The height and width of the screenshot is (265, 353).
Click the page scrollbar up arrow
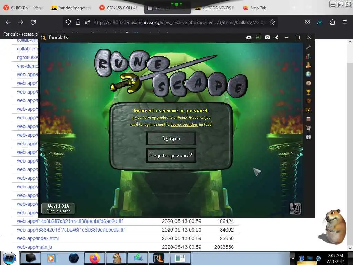click(350, 42)
